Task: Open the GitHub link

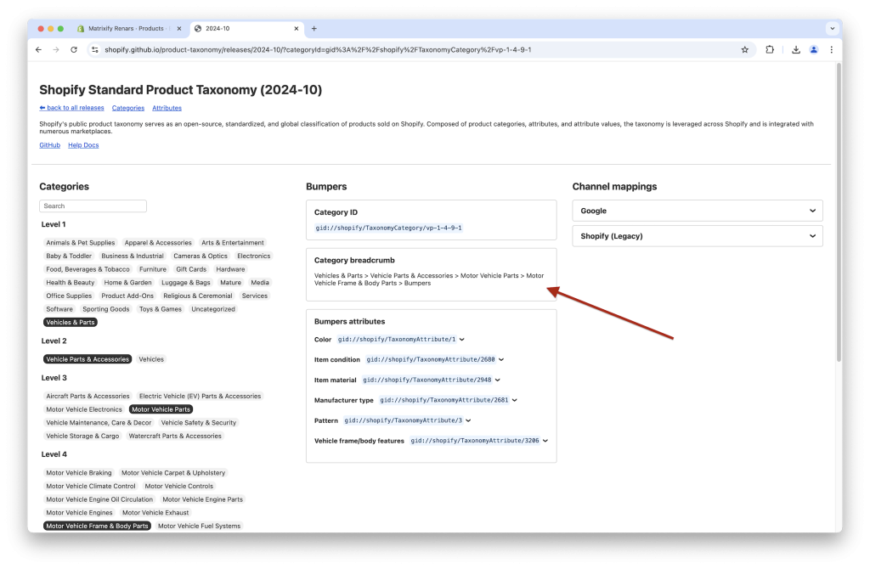Action: [x=48, y=145]
